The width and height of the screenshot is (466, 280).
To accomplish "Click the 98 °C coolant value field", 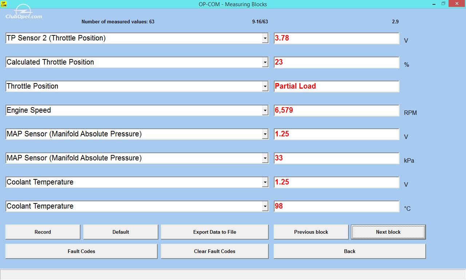I will coord(336,206).
